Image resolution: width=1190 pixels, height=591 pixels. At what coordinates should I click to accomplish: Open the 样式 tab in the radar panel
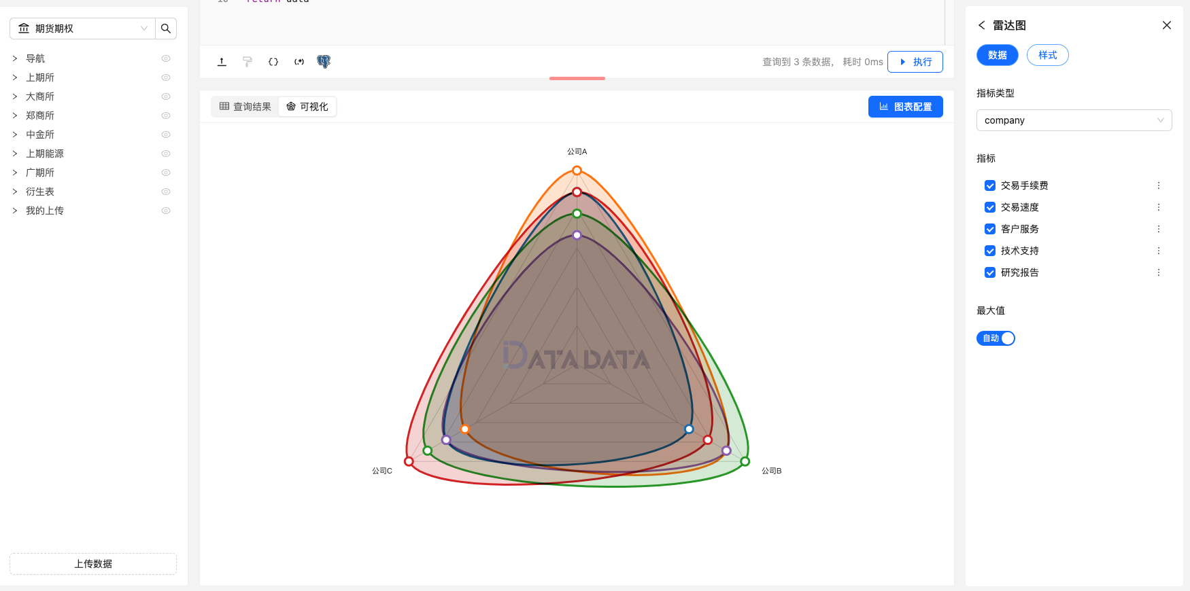(1047, 55)
